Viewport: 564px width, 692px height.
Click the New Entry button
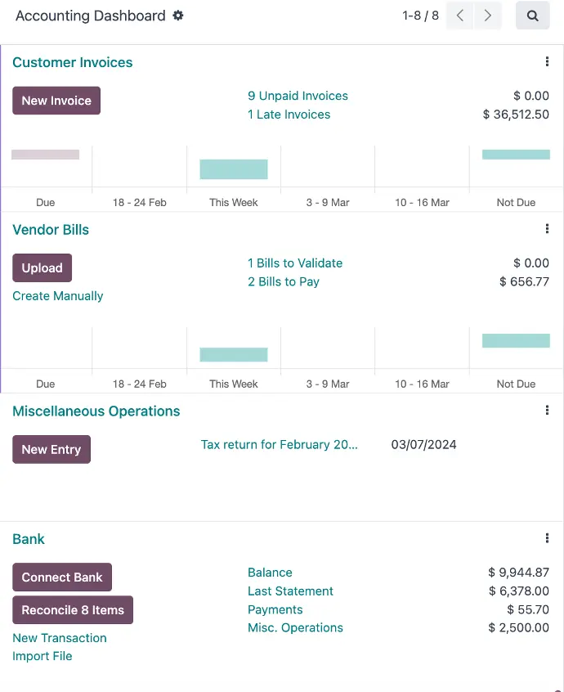point(51,449)
